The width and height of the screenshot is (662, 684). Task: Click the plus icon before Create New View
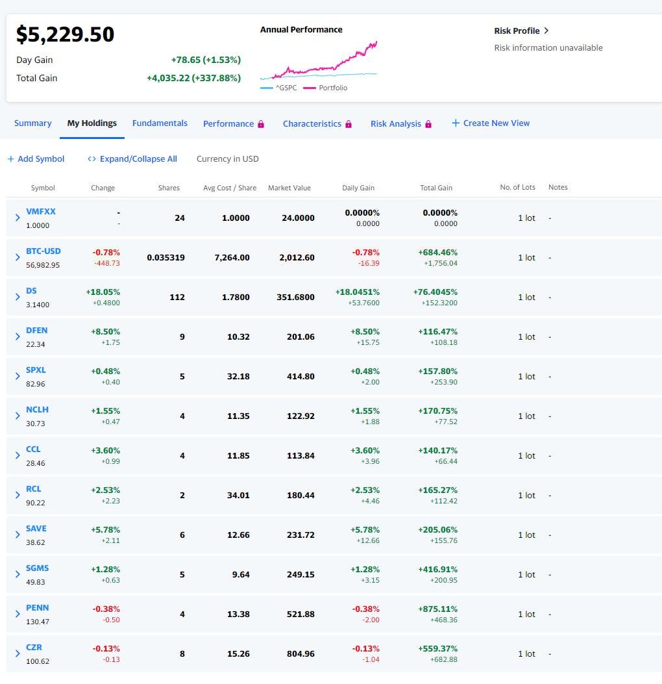456,123
